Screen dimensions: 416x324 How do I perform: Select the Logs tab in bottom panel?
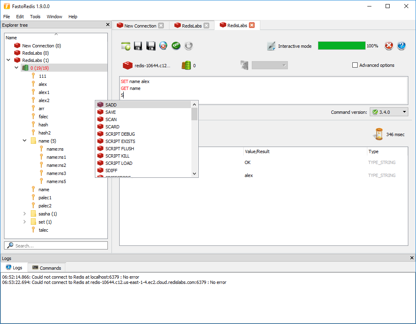coord(14,268)
